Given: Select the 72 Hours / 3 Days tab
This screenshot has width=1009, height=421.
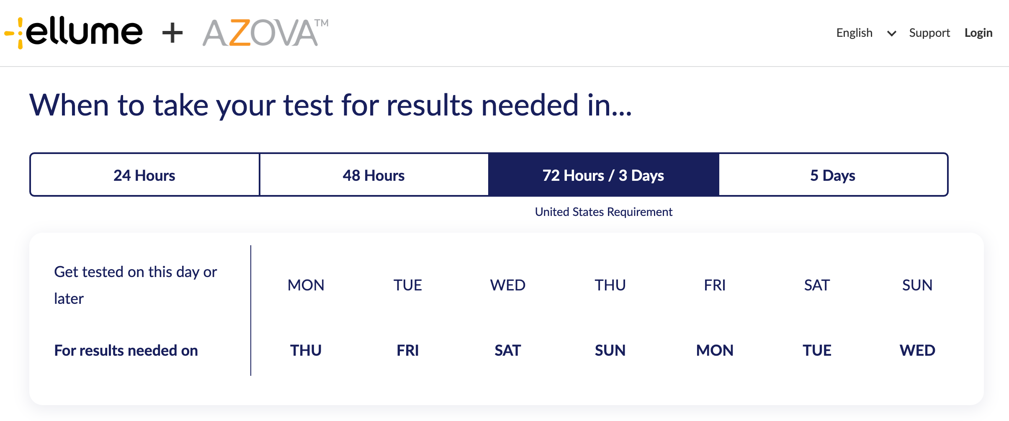Looking at the screenshot, I should (x=603, y=175).
